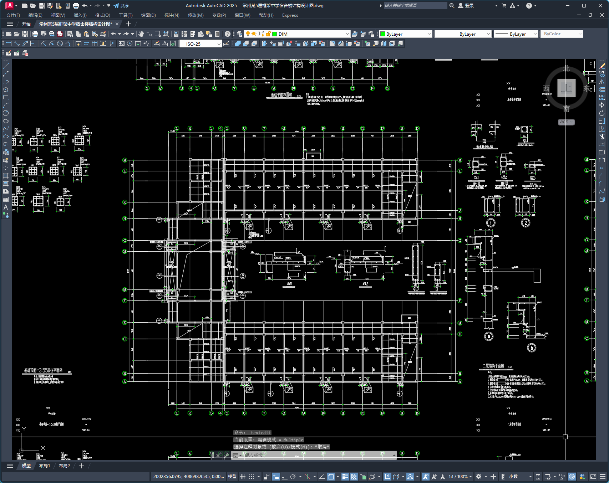Screen dimensions: 609x483
Task: Click the Tolerance dimension icon
Action: tap(122, 43)
